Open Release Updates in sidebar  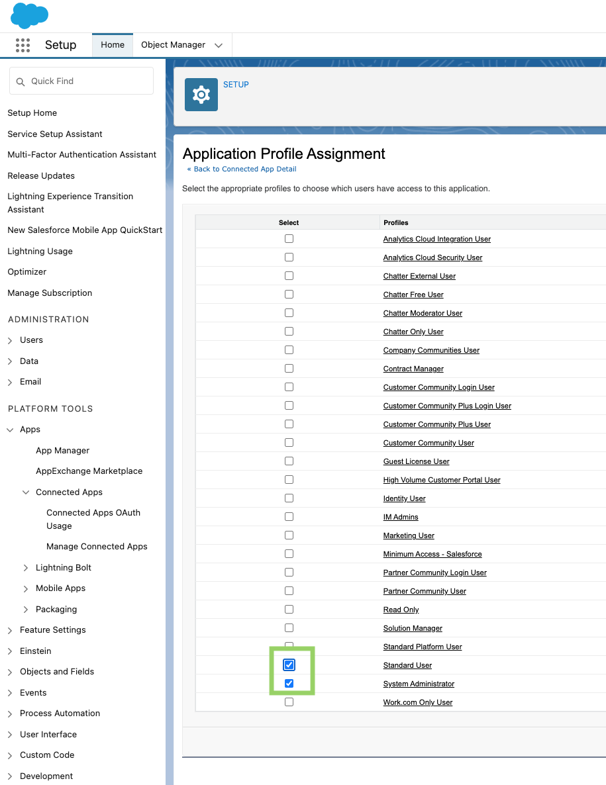41,175
